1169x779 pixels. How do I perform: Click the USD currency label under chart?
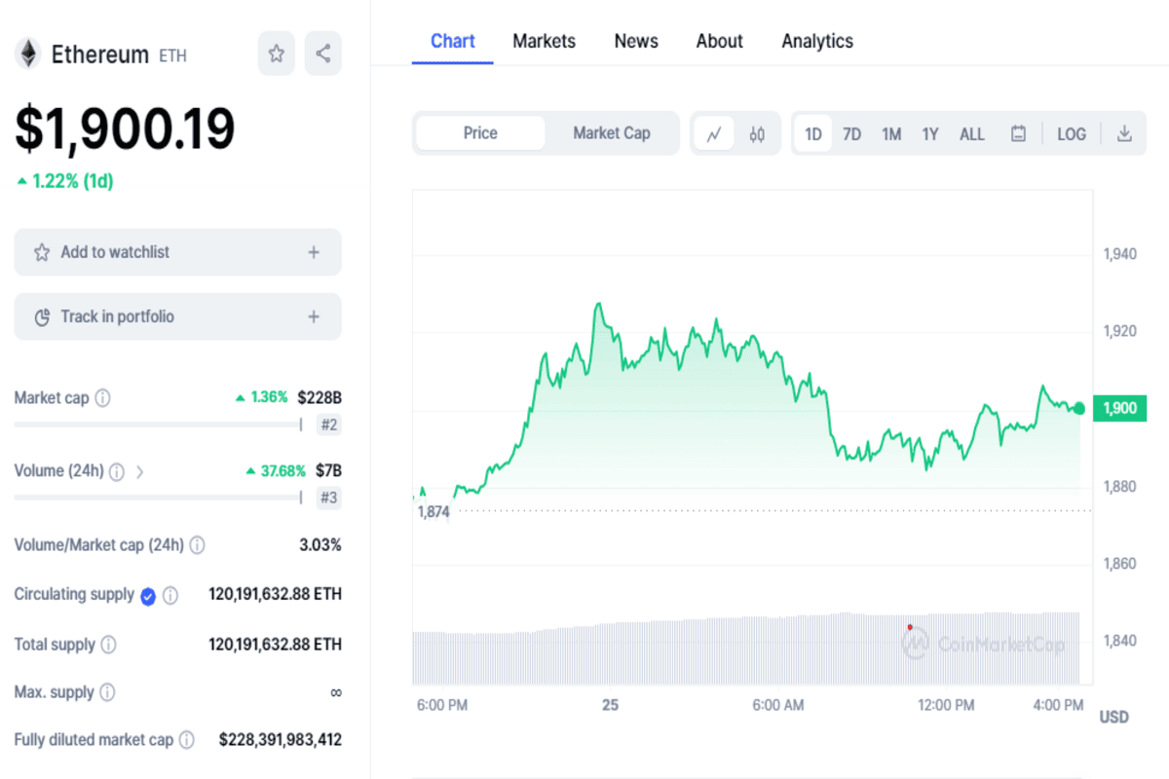pos(1114,718)
